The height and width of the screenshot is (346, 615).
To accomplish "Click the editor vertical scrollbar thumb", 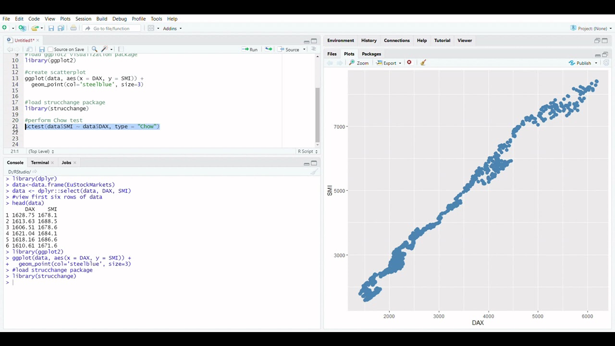I will click(x=317, y=114).
